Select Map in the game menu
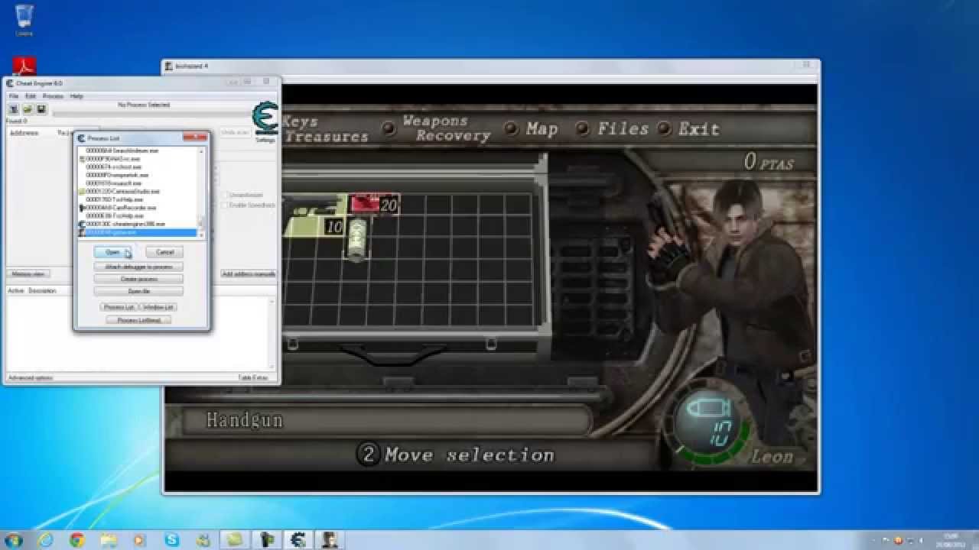The width and height of the screenshot is (979, 550). coord(542,128)
